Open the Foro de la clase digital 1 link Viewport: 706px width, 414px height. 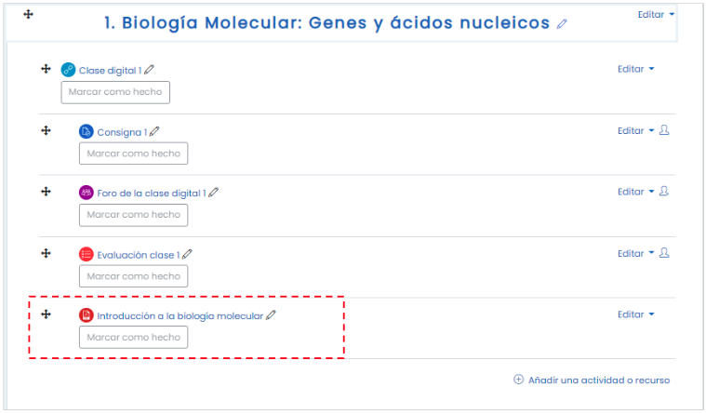coord(152,194)
